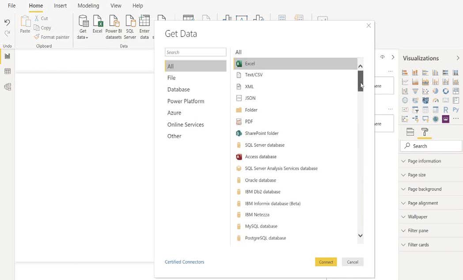Select the slicer visual with filter icon

click(415, 110)
